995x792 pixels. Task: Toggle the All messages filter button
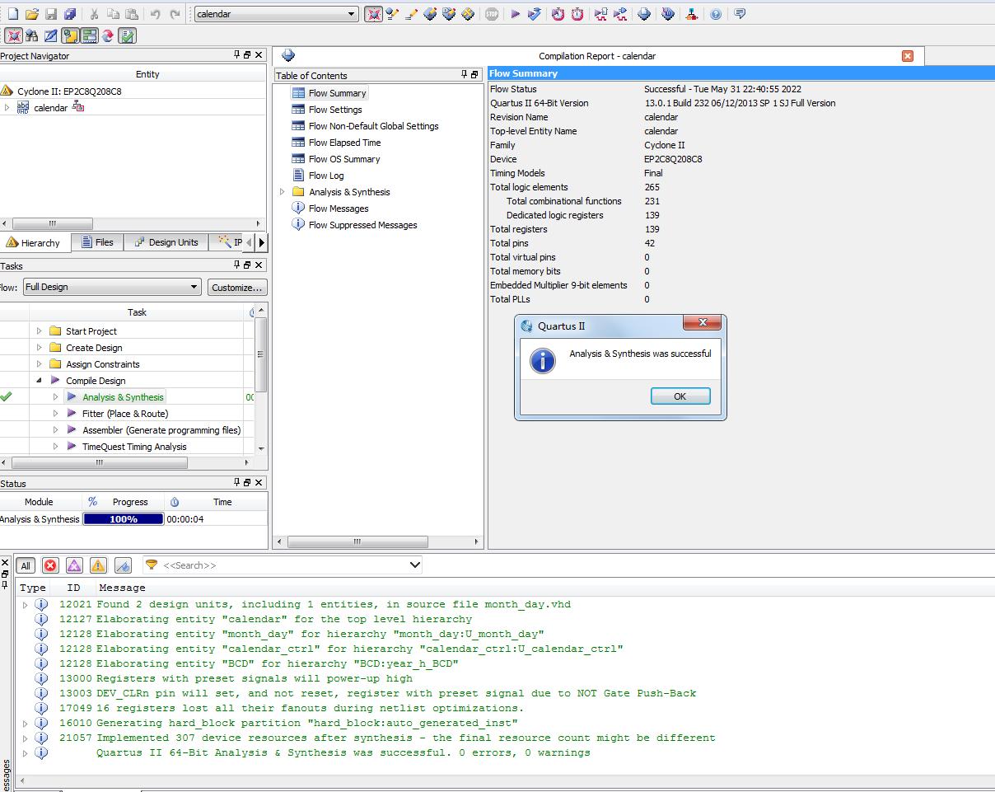point(26,565)
